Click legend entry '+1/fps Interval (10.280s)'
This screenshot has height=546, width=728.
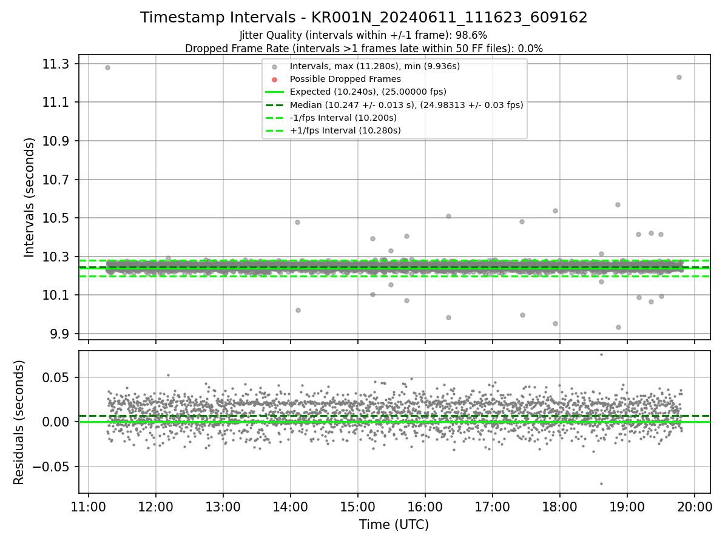click(x=345, y=130)
